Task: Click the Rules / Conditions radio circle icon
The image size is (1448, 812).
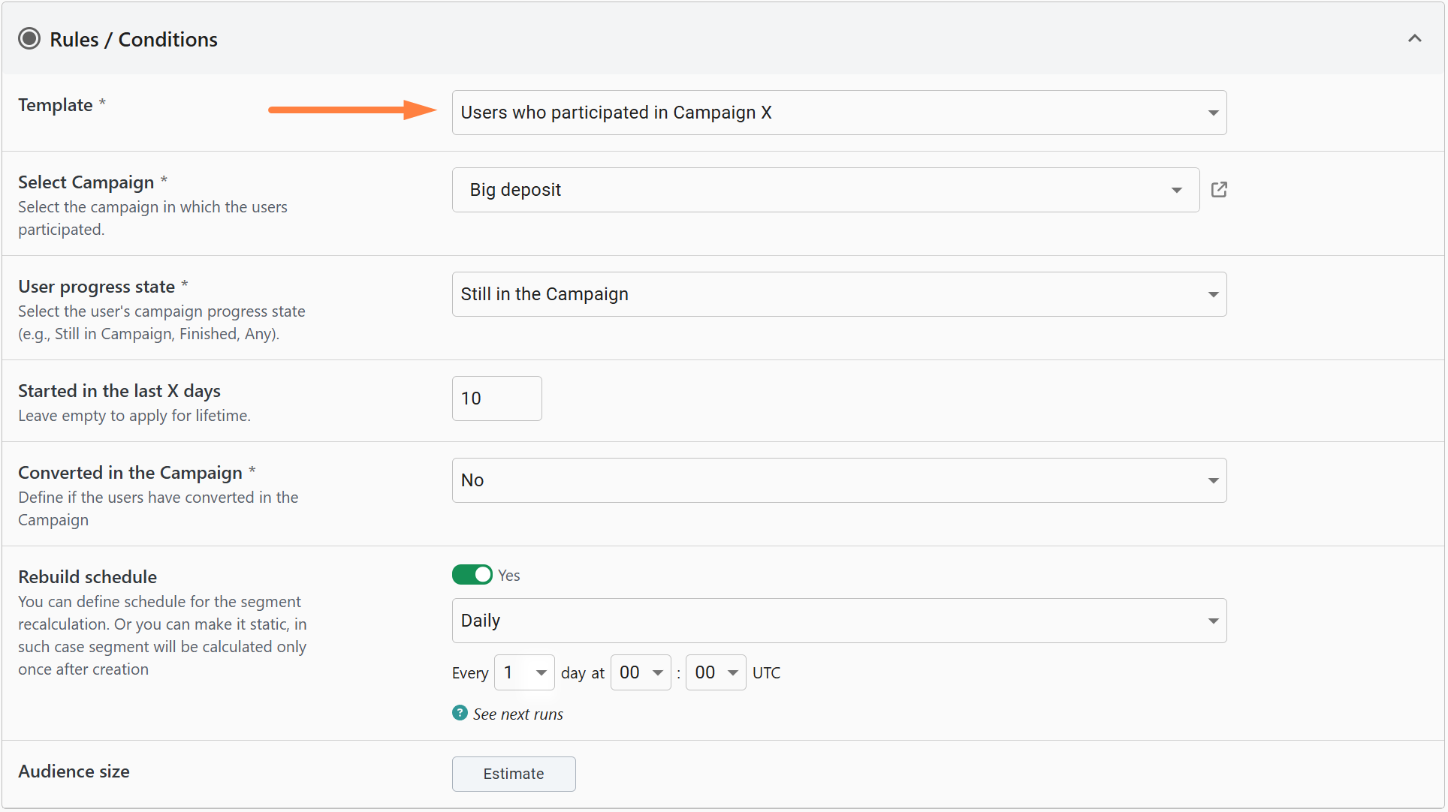Action: pos(29,39)
